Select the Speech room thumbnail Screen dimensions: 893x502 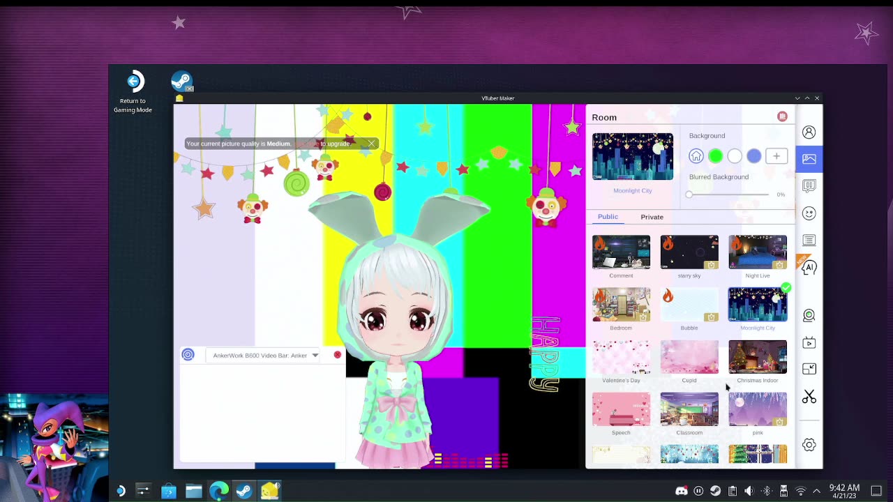tap(621, 409)
